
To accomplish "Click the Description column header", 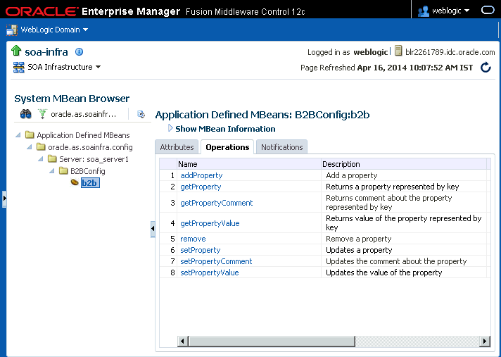I will (x=404, y=164).
